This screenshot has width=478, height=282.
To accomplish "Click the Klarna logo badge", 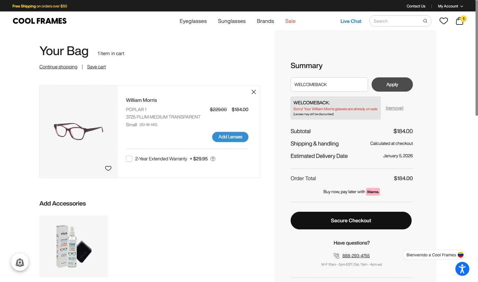I will [373, 192].
